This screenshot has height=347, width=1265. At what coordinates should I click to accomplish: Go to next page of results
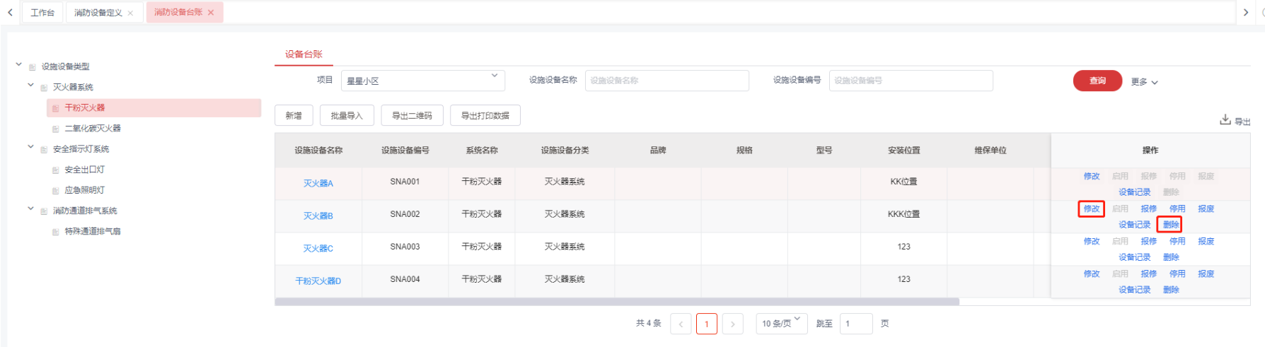(732, 324)
